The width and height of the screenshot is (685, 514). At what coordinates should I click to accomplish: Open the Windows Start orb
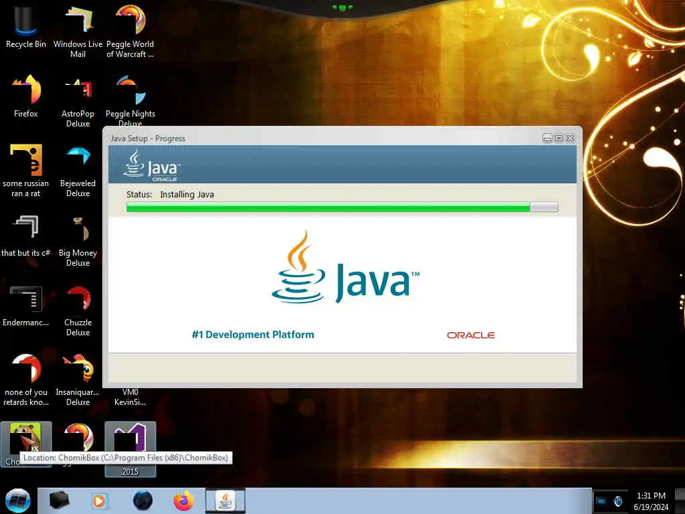pos(17,501)
